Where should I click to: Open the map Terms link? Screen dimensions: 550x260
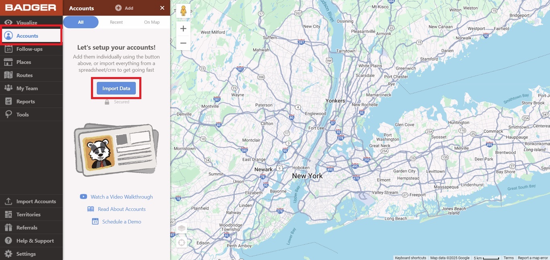[x=509, y=258]
